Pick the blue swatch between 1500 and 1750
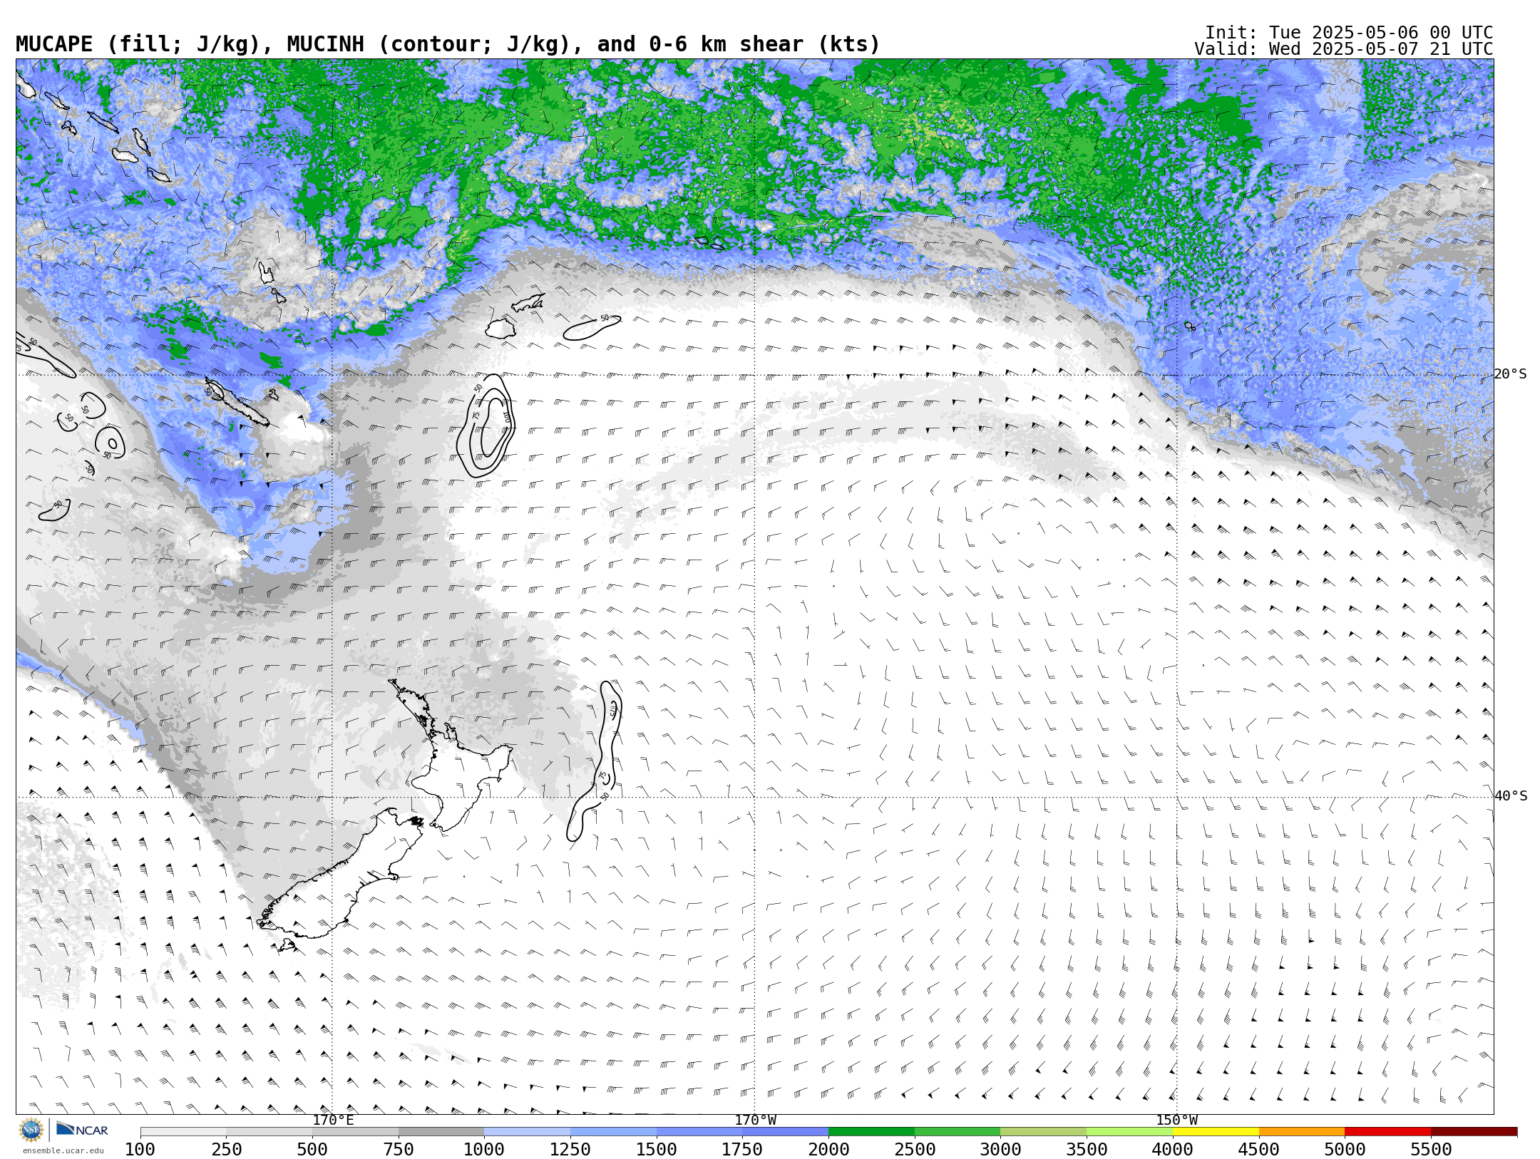The width and height of the screenshot is (1540, 1159). point(699,1132)
